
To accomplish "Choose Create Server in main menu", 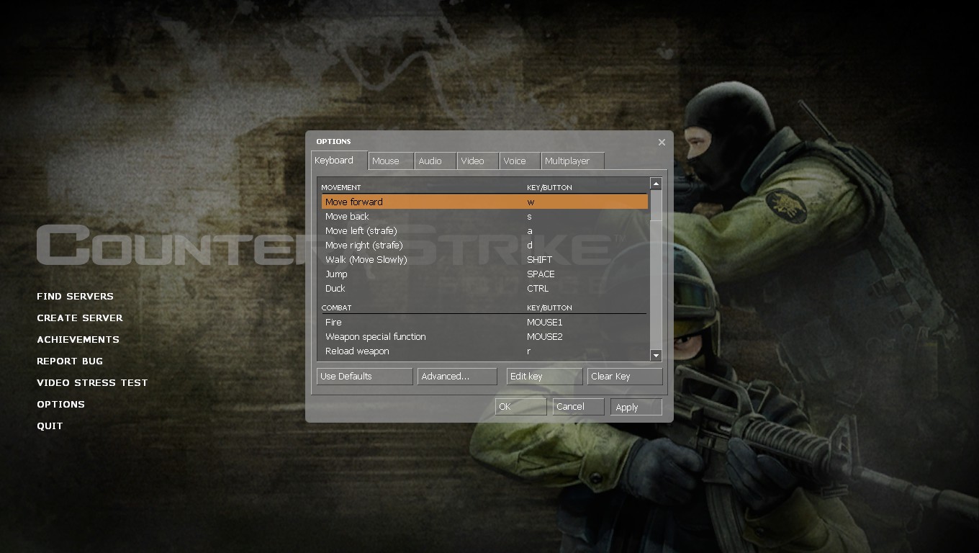I will click(x=80, y=318).
